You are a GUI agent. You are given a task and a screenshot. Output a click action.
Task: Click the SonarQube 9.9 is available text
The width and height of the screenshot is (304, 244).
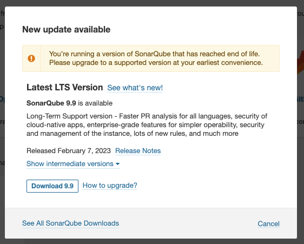point(69,103)
